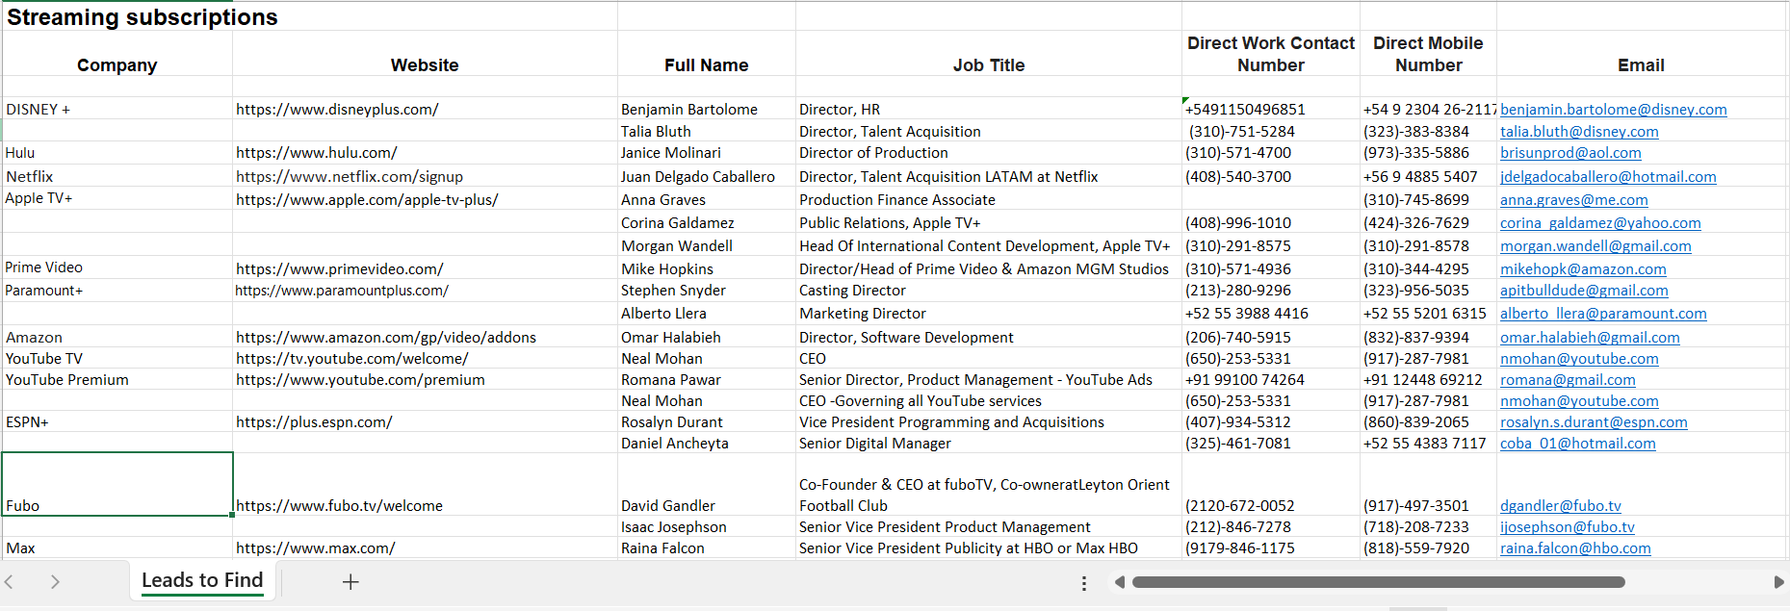This screenshot has height=611, width=1790.
Task: Select the Apple TV+ company cell
Action: pos(117,199)
